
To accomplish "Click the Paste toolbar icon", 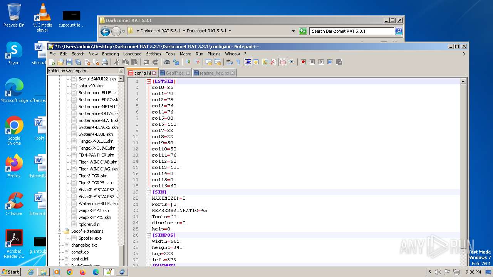I will (134, 62).
